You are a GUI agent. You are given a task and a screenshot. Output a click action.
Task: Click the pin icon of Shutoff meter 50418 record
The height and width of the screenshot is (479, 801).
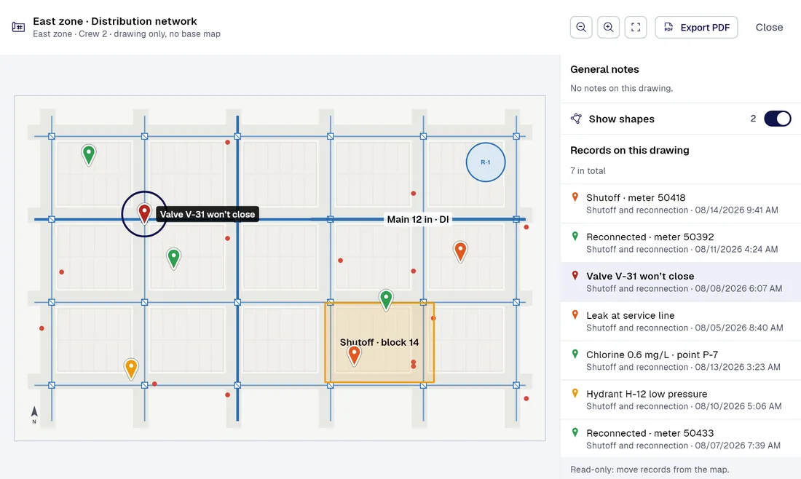click(x=575, y=197)
